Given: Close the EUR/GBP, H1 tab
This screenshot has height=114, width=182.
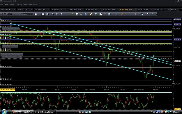Looking at the screenshot, I should (15, 10).
